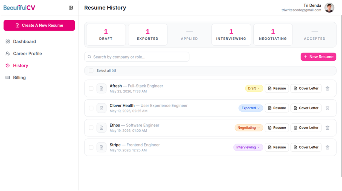Open the Draft status dropdown for Afresh
Screen dimensions: 342x191
254,88
